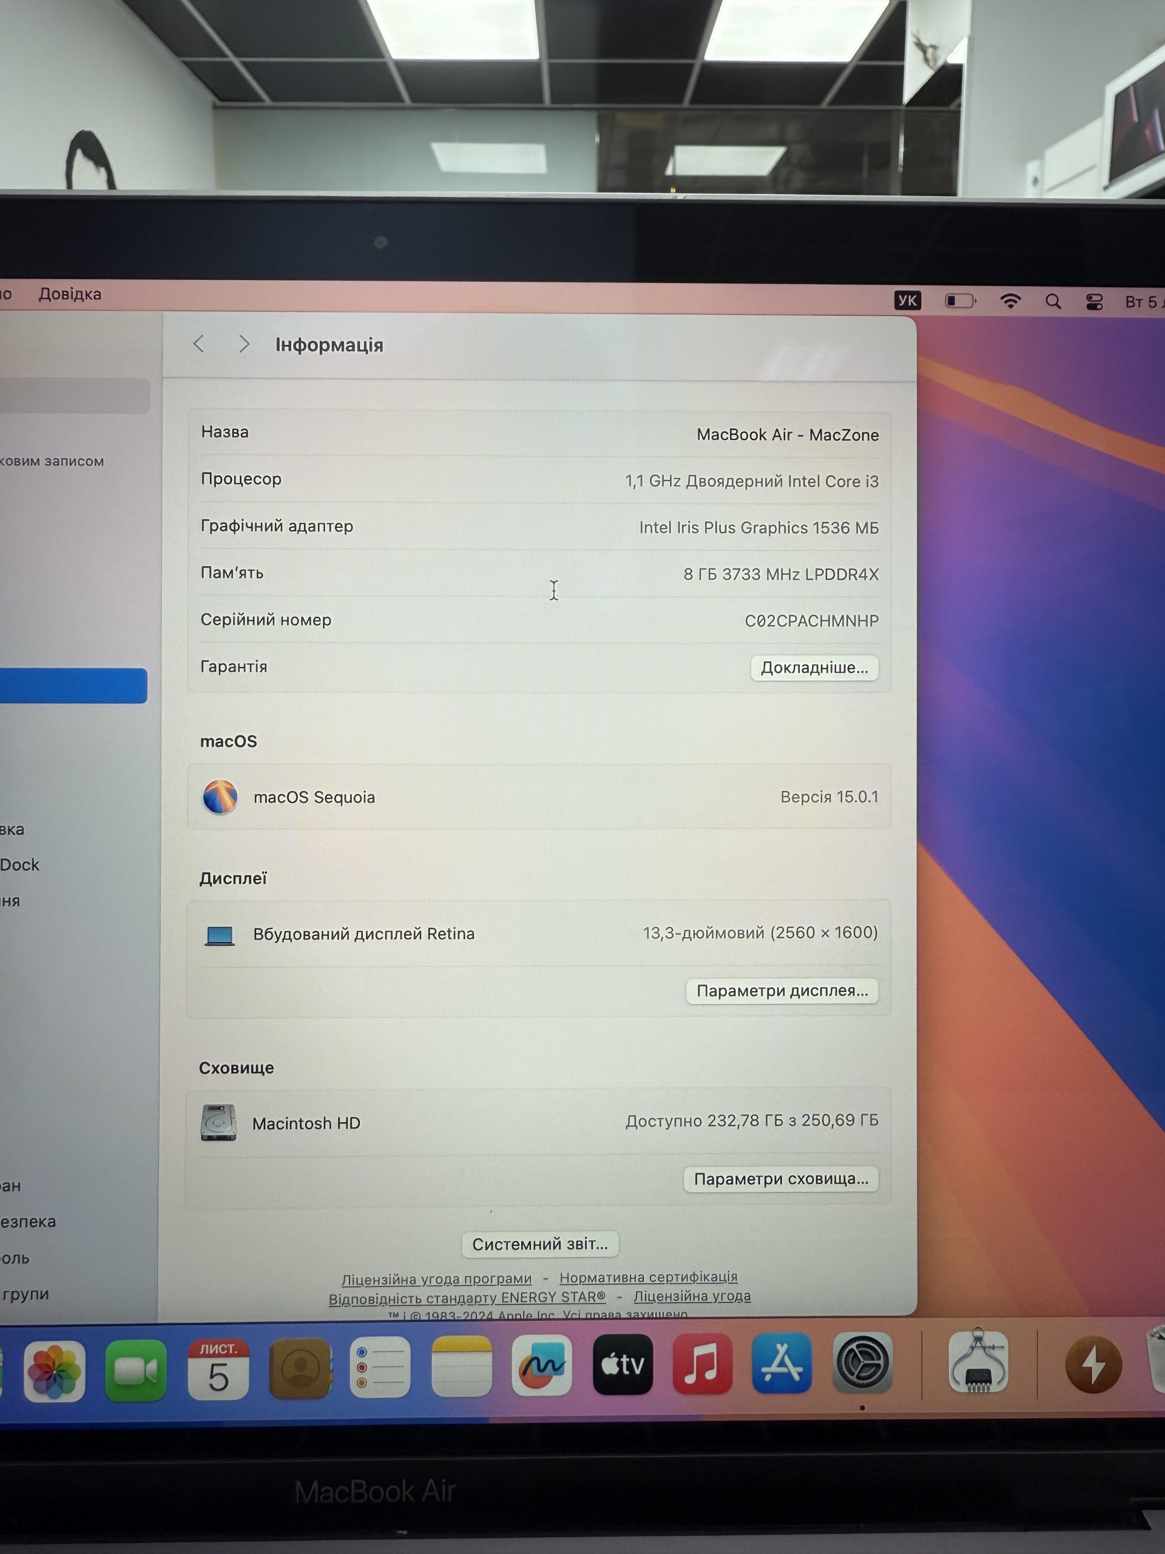Open the second Ліцензійна угода link
The image size is (1165, 1554).
point(692,1295)
